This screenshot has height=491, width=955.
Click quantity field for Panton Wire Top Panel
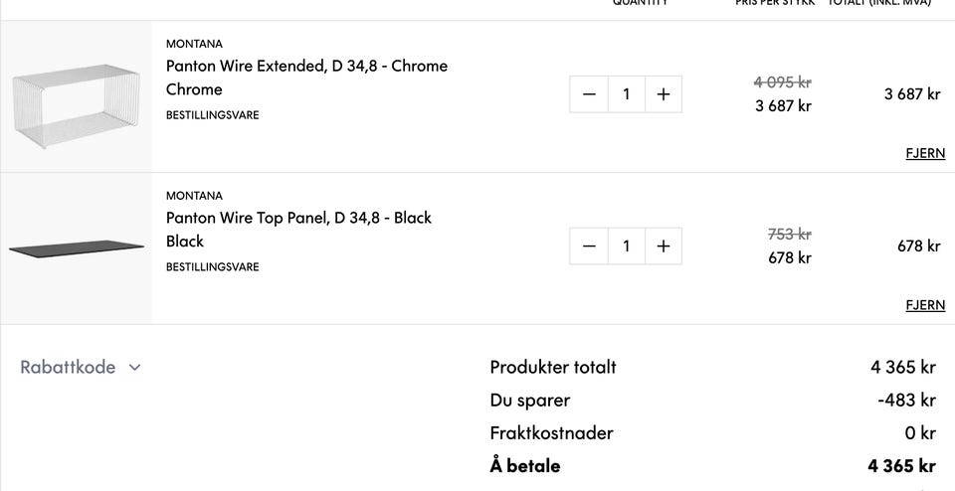(x=626, y=246)
